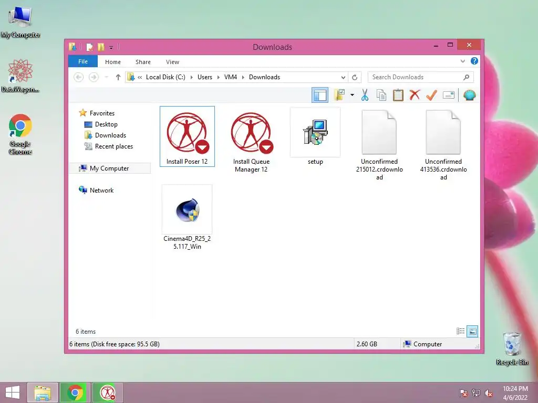The image size is (538, 403).
Task: Open the DataWagon desktop shortcut
Action: [x=20, y=76]
